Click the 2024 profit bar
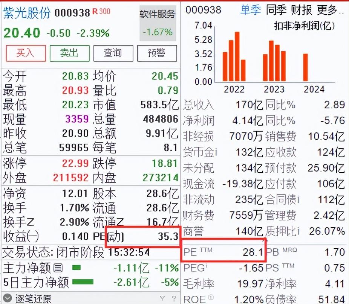 [305, 67]
